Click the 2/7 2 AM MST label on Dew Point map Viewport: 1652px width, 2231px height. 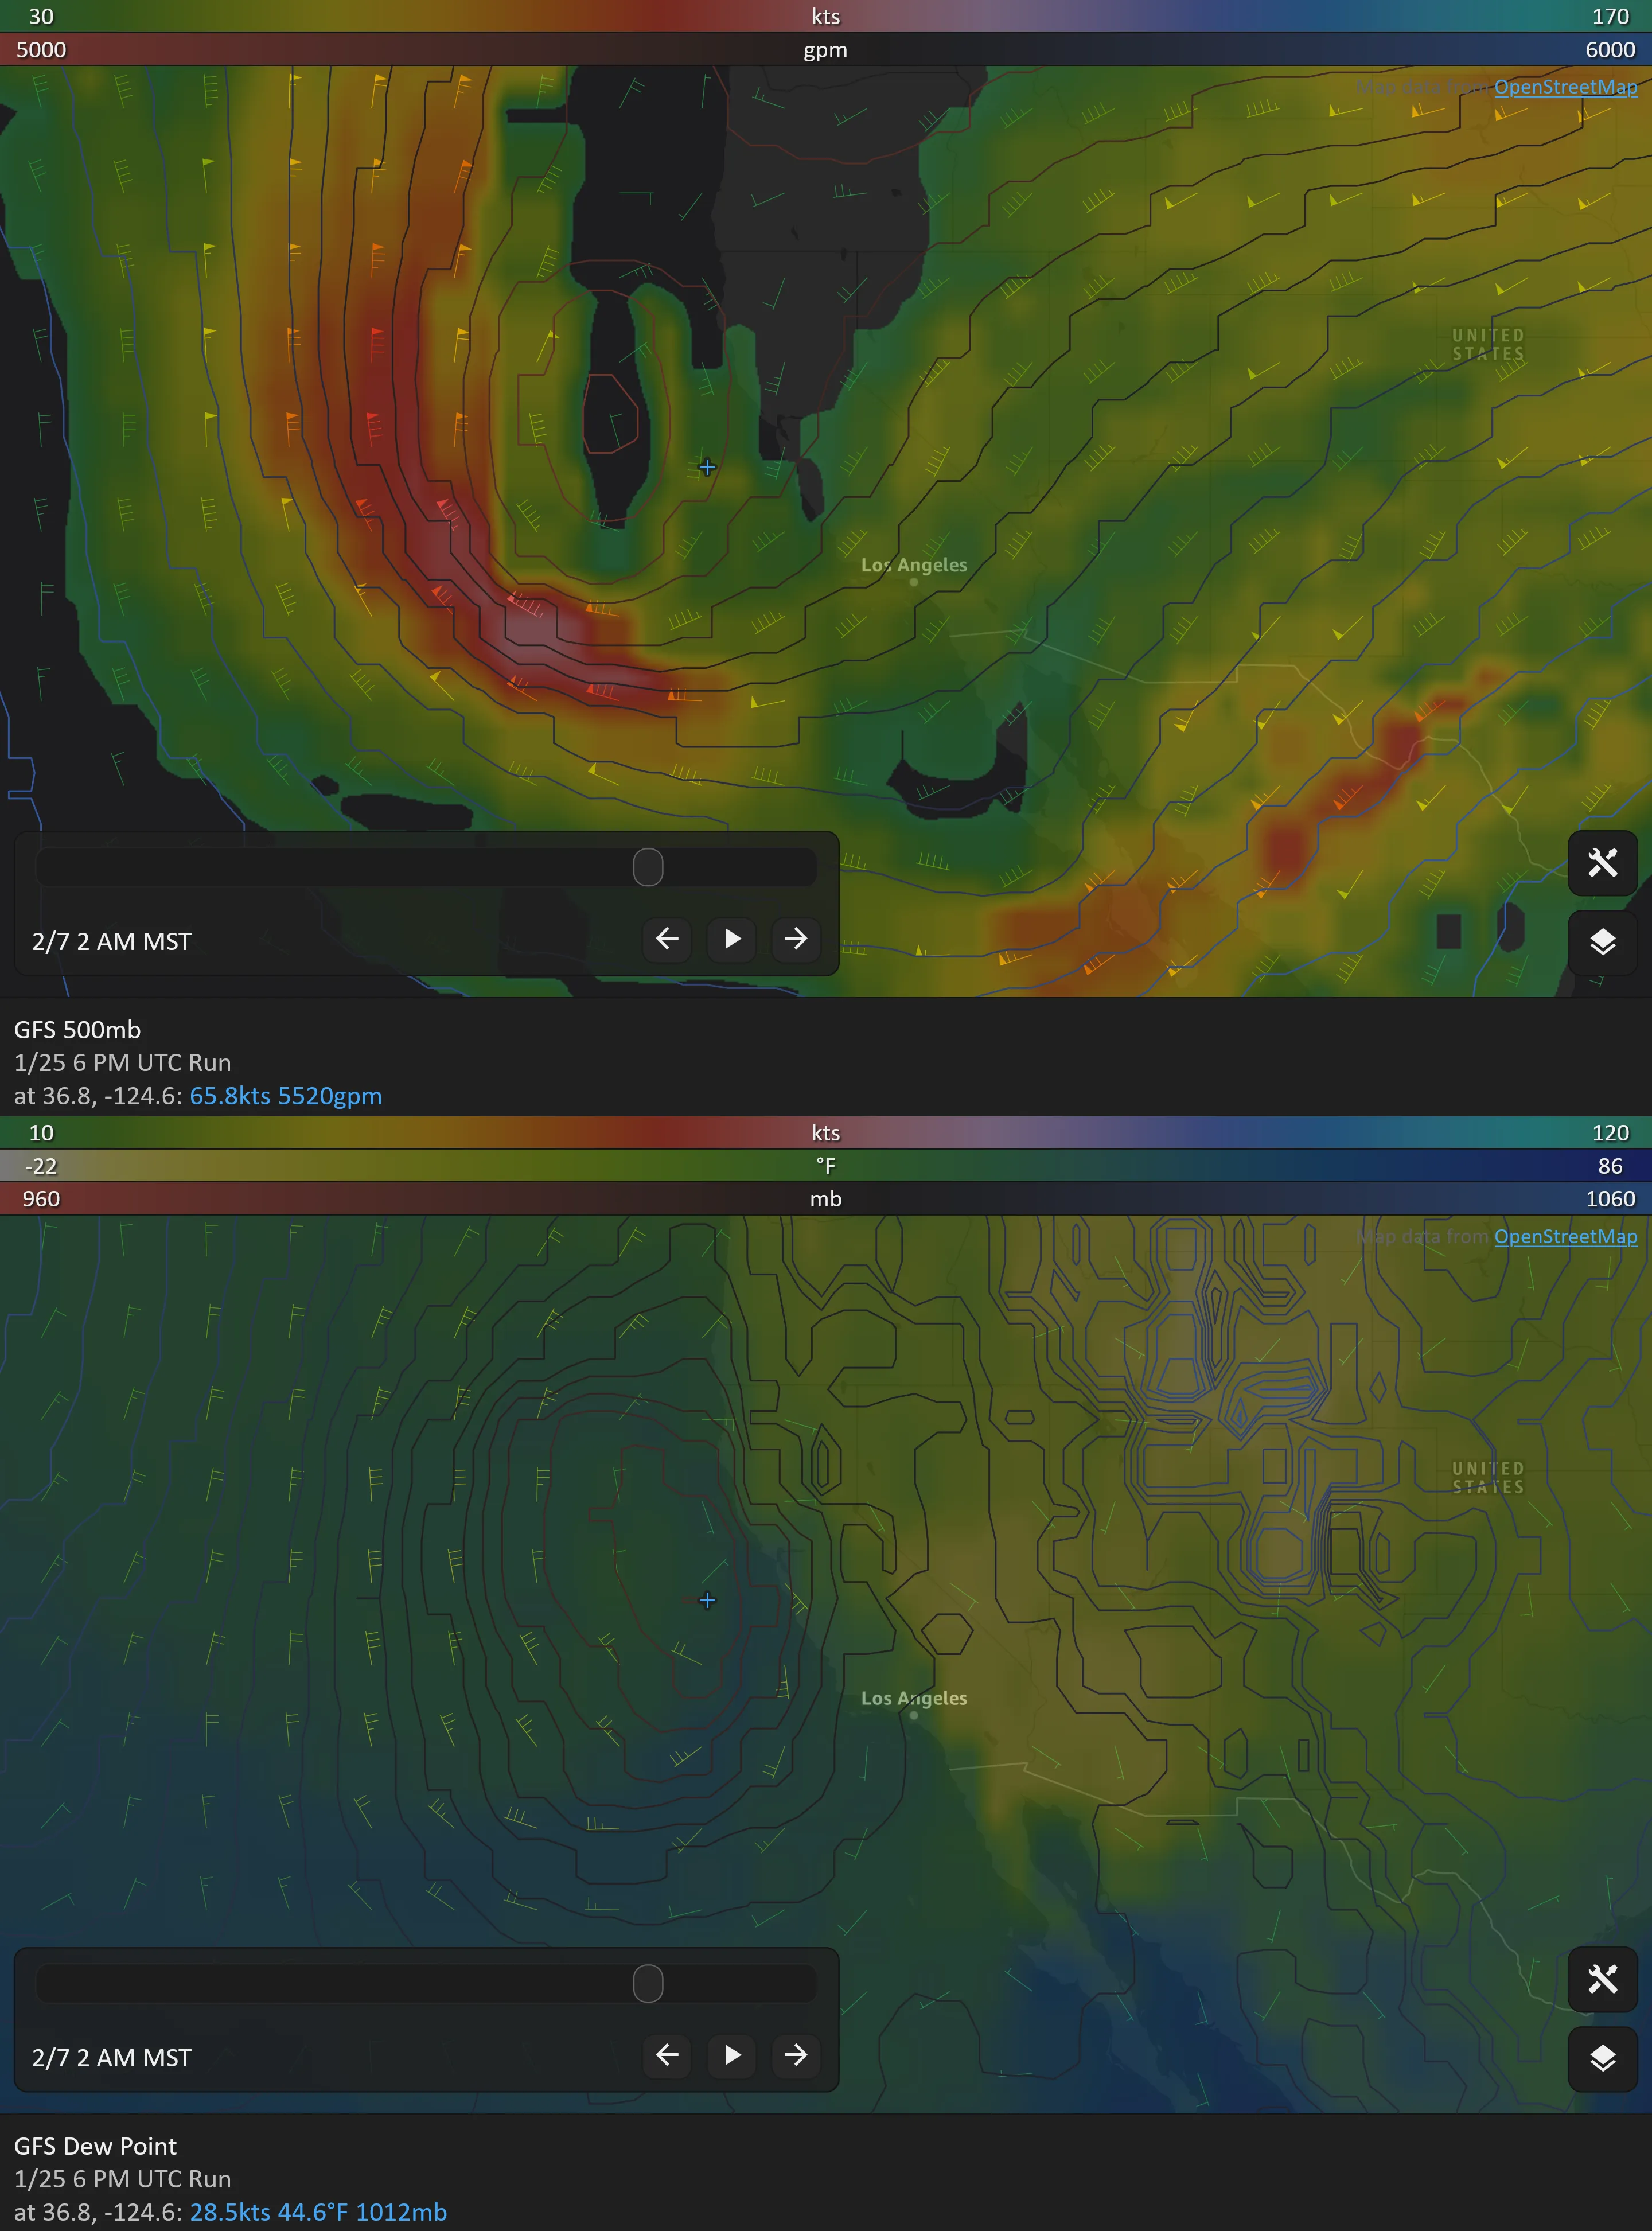(x=111, y=2058)
